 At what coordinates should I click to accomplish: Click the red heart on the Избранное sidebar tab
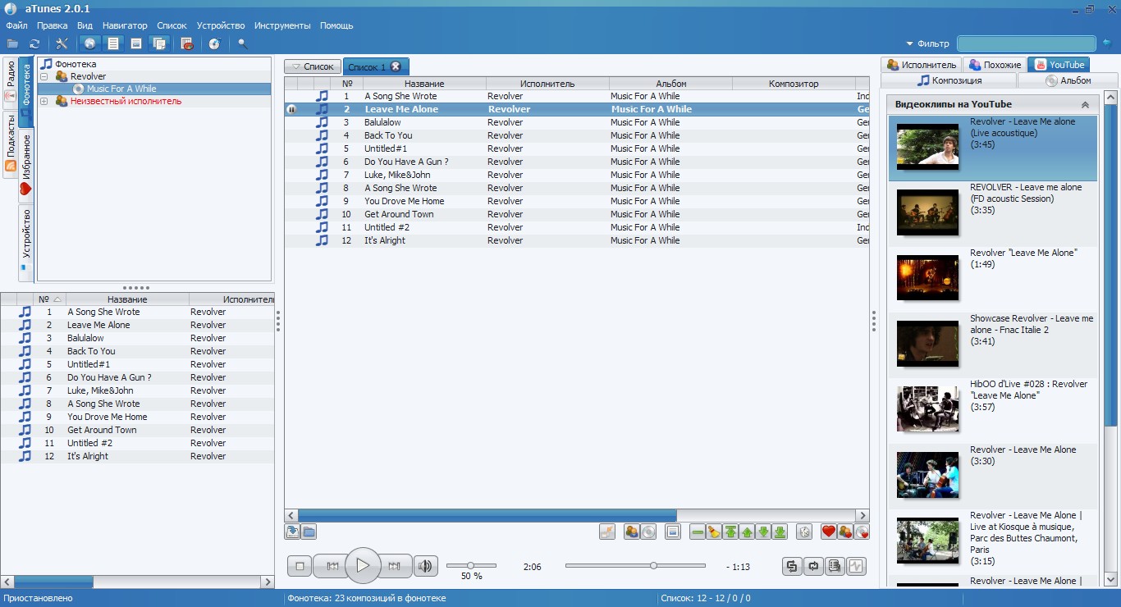[25, 189]
